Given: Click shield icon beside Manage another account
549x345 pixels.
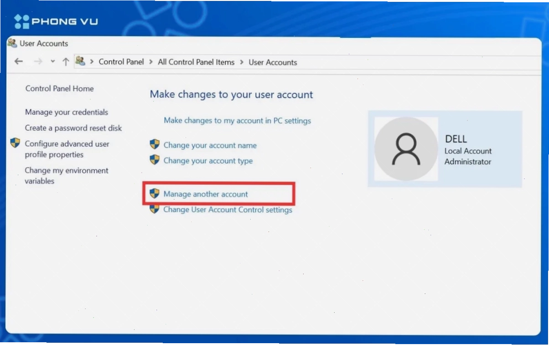Looking at the screenshot, I should [x=155, y=193].
